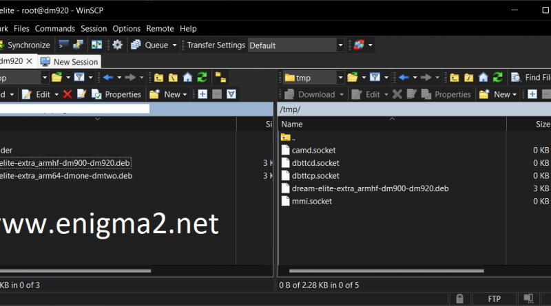Click the Queue icon
Screen dimensions: 551x306
[136, 45]
